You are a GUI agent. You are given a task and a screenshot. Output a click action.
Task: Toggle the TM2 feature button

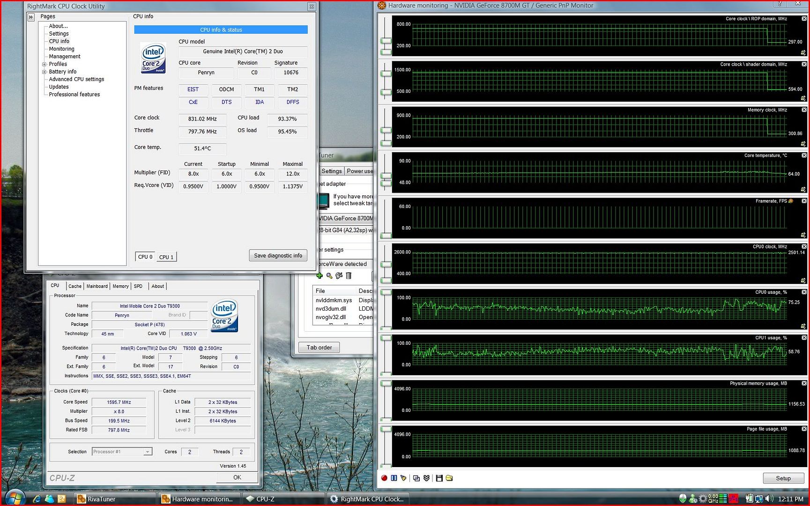(x=293, y=89)
